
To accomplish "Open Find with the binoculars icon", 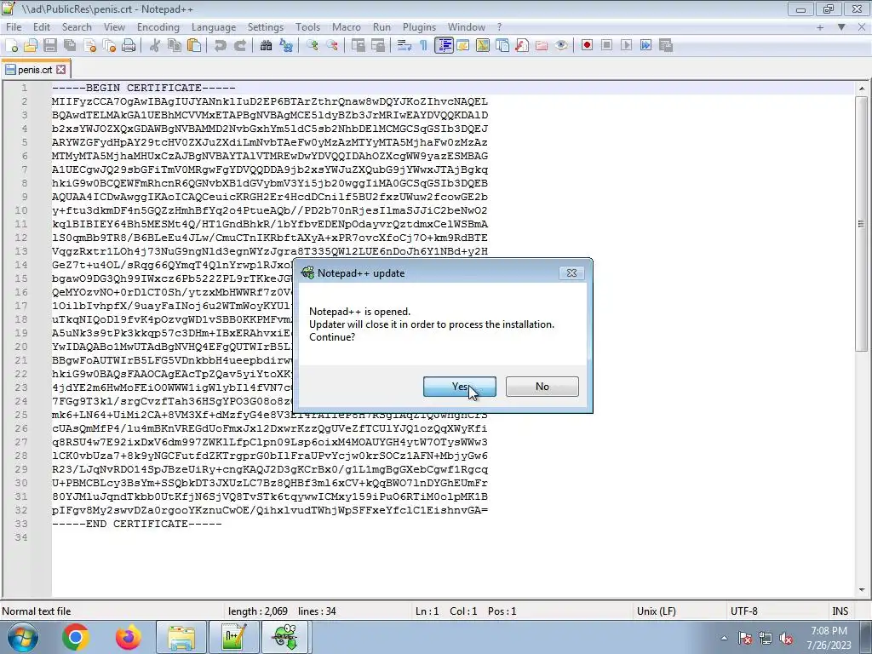I will 267,46.
